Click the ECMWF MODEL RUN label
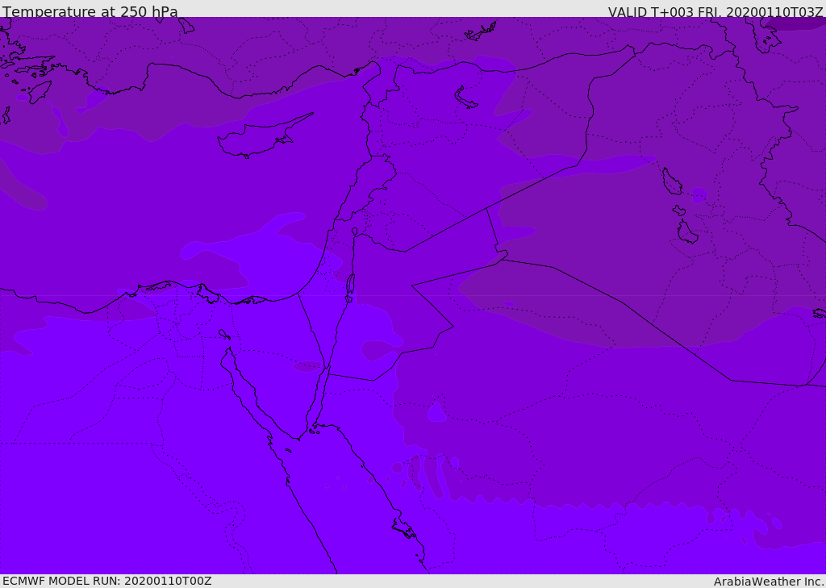The height and width of the screenshot is (588, 826). (x=107, y=581)
